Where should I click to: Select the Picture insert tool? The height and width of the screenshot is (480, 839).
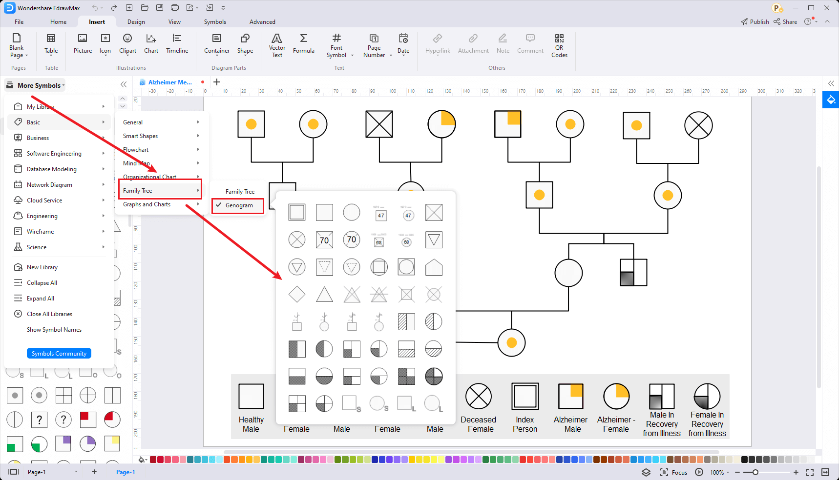pos(82,44)
